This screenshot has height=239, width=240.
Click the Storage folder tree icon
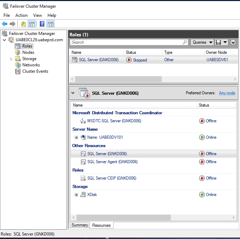coord(18,59)
